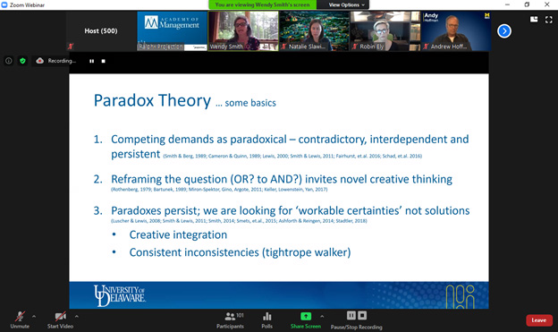Leave the webinar with the red button
558x332 pixels.
click(x=539, y=320)
